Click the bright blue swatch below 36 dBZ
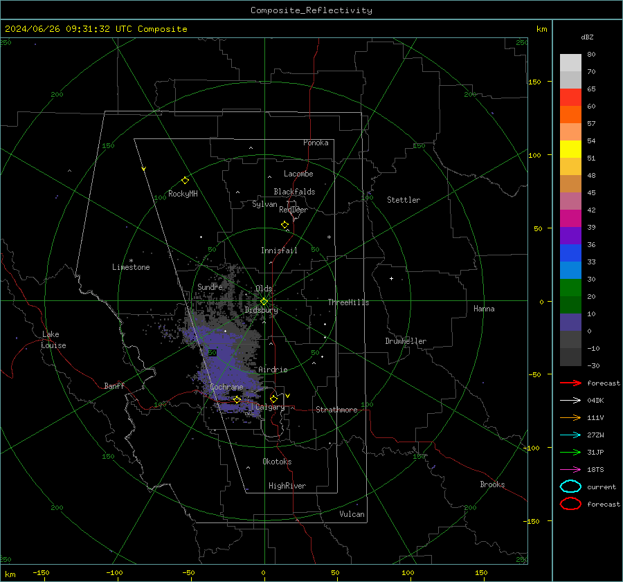Screen dimensions: 623x582 point(570,253)
